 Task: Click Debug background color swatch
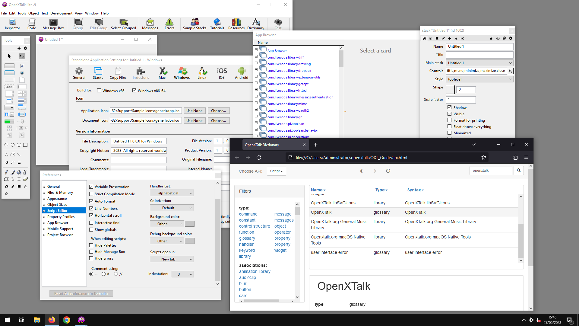click(x=190, y=241)
